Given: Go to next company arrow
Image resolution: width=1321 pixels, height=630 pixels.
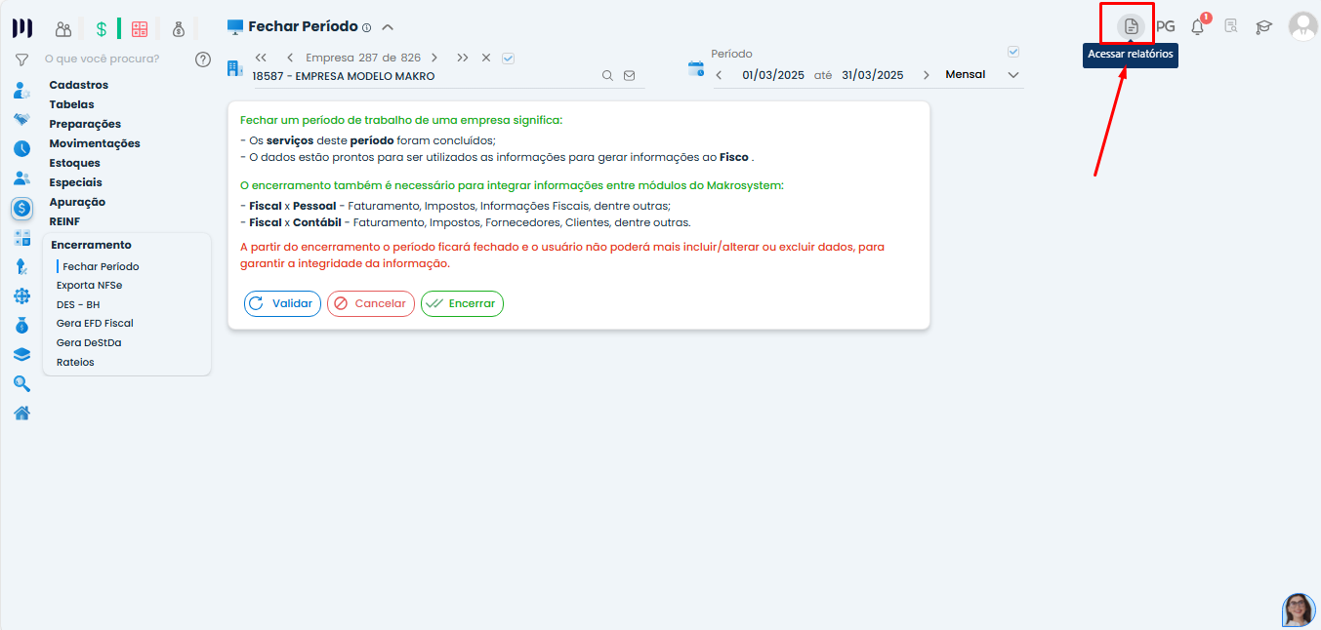Looking at the screenshot, I should (x=434, y=58).
